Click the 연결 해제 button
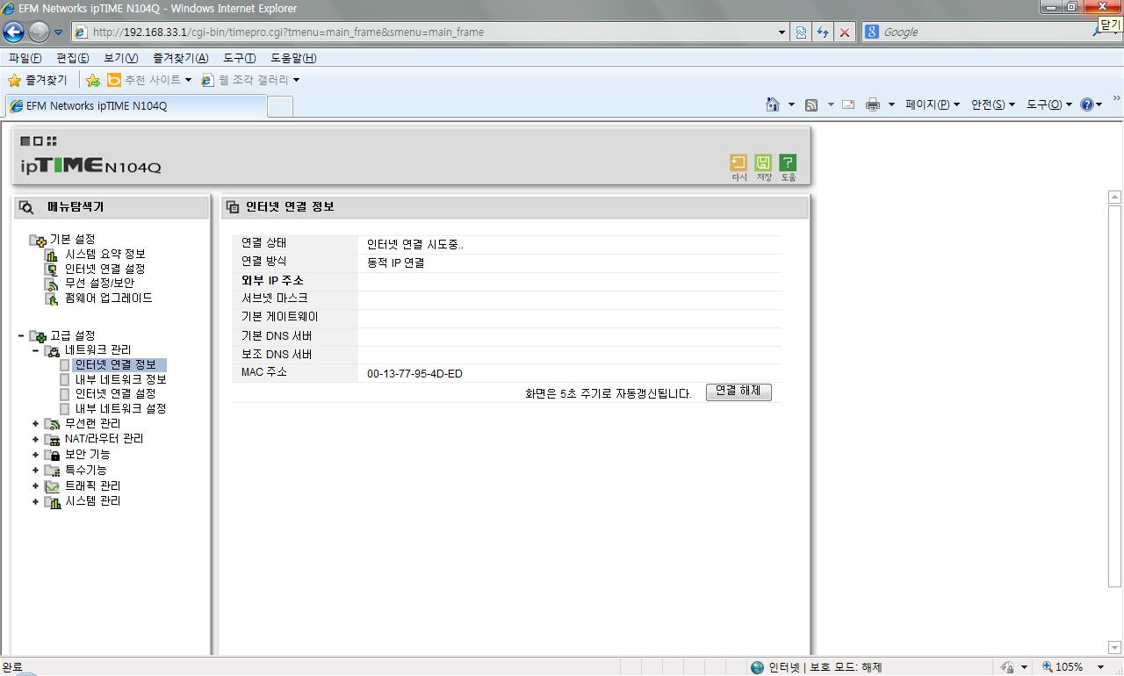This screenshot has height=676, width=1124. pos(739,392)
